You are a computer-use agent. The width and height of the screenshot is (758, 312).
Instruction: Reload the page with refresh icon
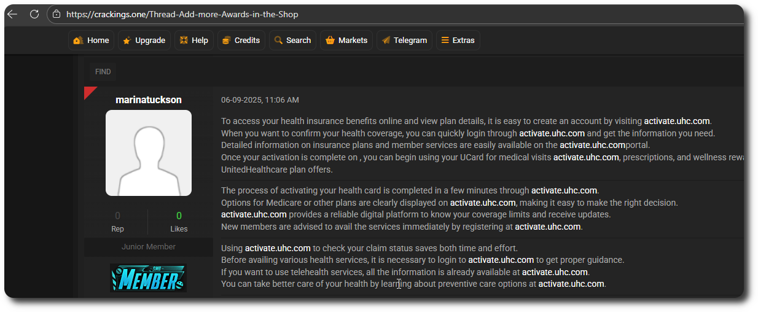[34, 14]
